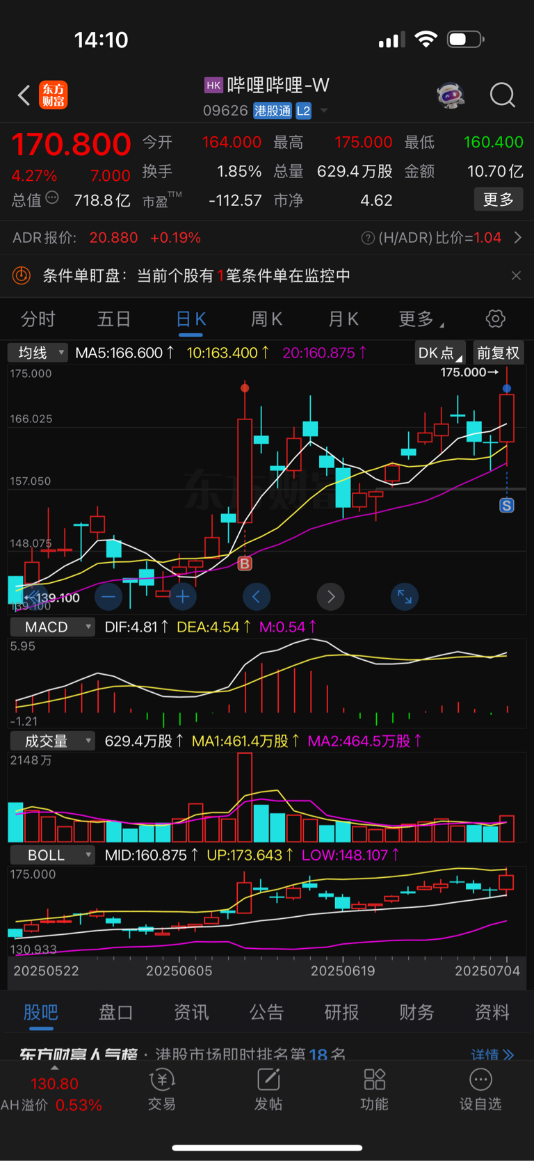Viewport: 534px width, 1161px height.
Task: Tap the 港股通 badge
Action: [273, 111]
